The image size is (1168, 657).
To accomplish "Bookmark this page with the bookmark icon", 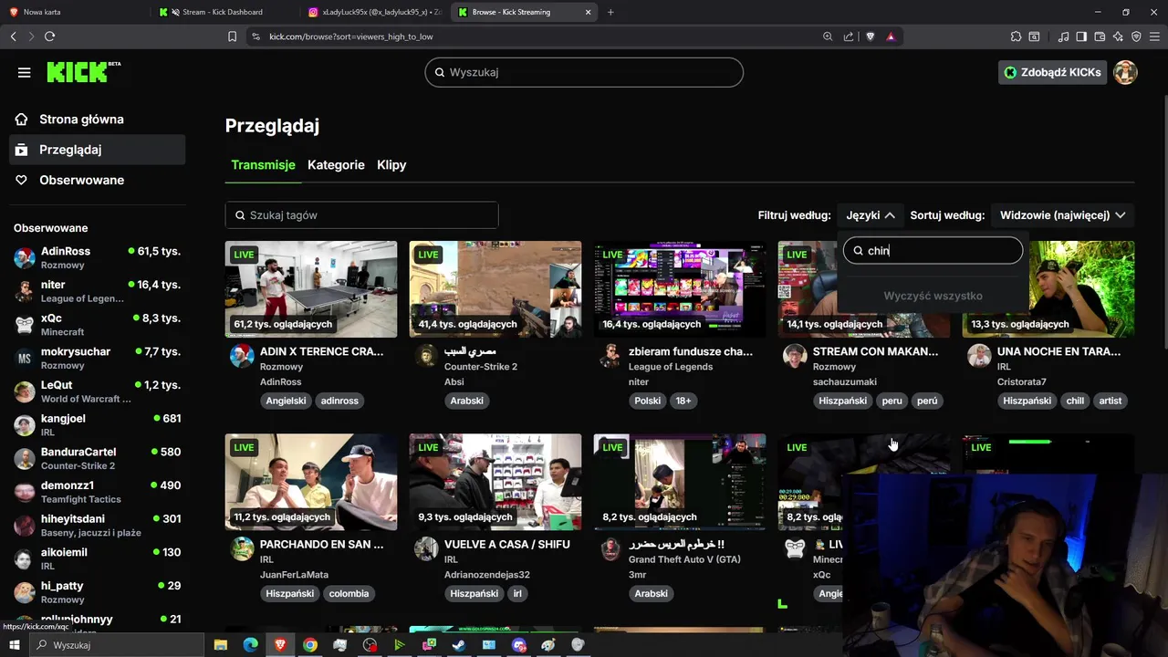I will click(232, 36).
